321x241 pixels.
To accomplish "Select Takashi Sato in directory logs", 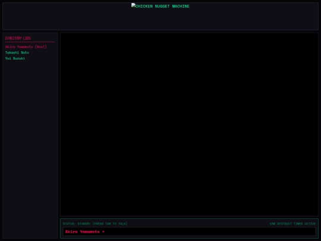I will [x=17, y=52].
